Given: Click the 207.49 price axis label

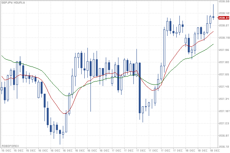Looking at the screenshot, I should tap(223, 86).
